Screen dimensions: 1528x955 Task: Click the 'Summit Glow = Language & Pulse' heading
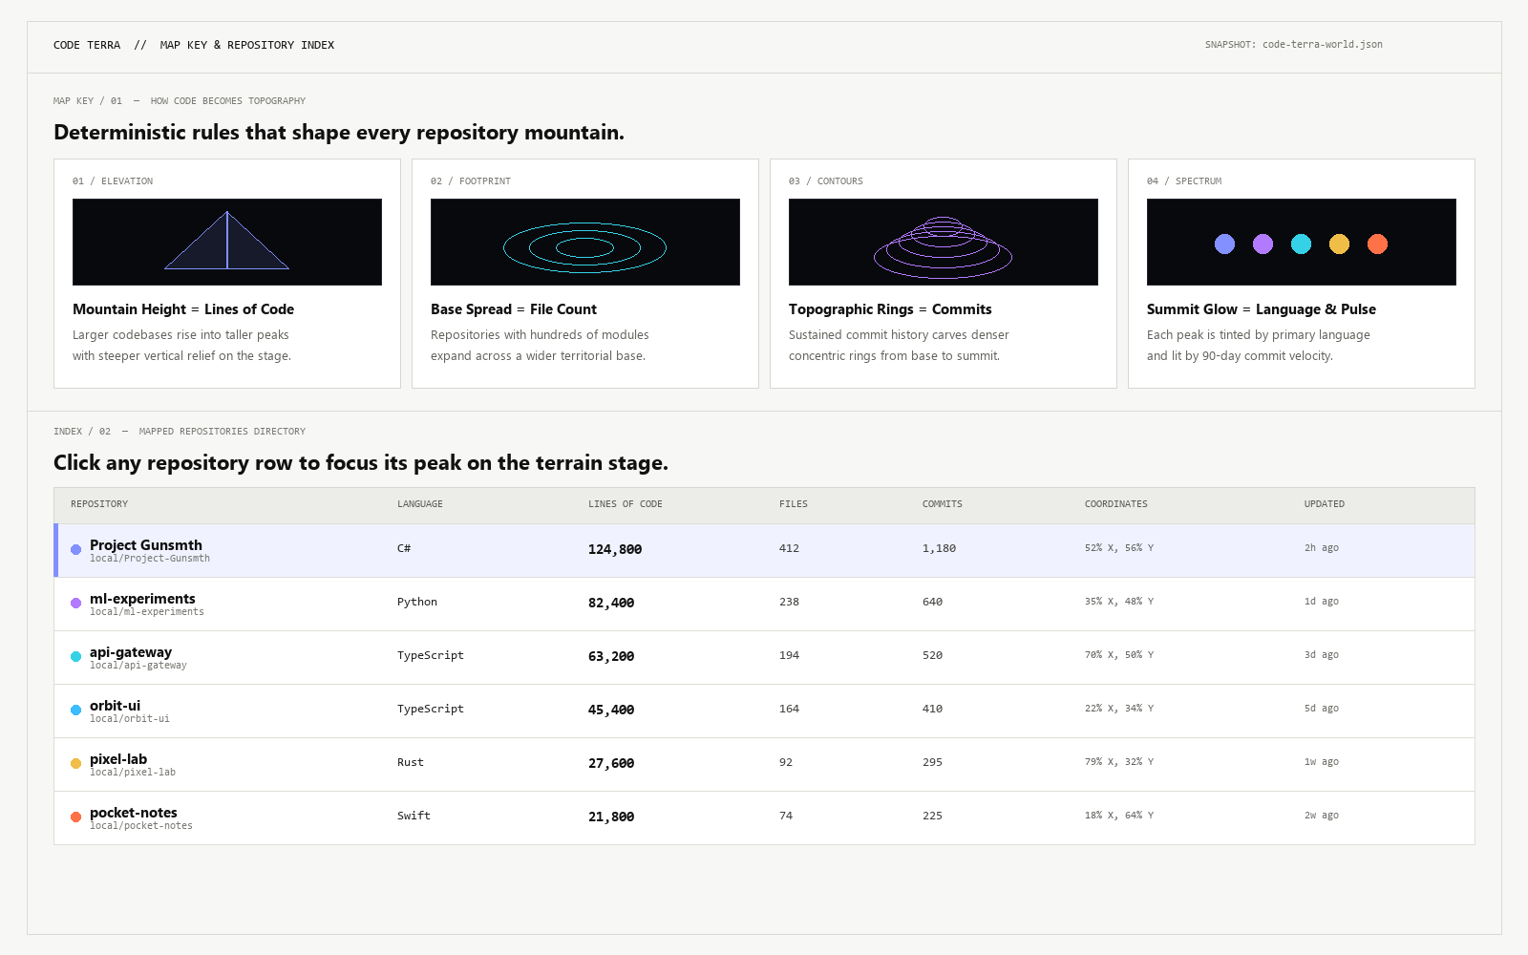coord(1262,309)
